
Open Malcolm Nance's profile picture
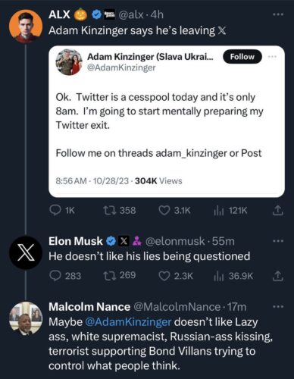coord(26,318)
